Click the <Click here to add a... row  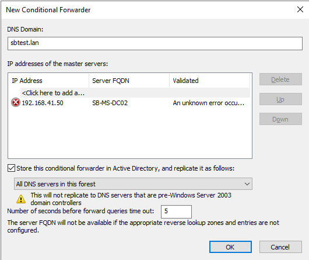point(135,92)
